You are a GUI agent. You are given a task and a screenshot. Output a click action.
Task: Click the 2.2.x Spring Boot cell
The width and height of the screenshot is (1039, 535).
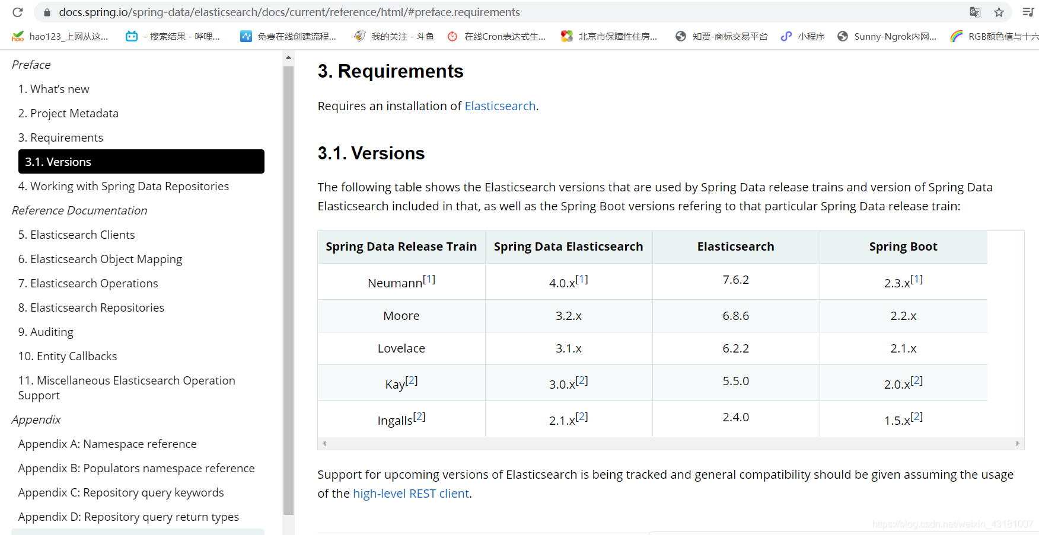click(903, 316)
